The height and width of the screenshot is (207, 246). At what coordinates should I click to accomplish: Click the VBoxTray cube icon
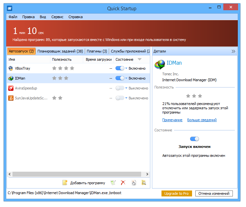coord(11,68)
